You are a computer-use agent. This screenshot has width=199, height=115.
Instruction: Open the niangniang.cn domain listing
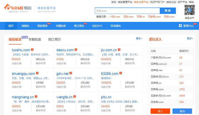tap(23, 97)
